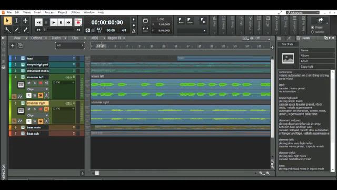Image resolution: width=337 pixels, height=190 pixels.
Task: Select the Edit I-beam tool
Action: coord(16,21)
